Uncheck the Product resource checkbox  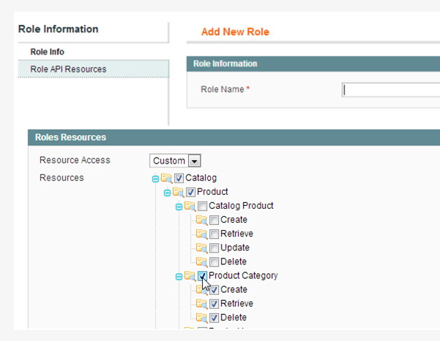(x=190, y=192)
